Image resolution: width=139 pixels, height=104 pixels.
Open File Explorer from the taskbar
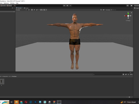click(17, 102)
